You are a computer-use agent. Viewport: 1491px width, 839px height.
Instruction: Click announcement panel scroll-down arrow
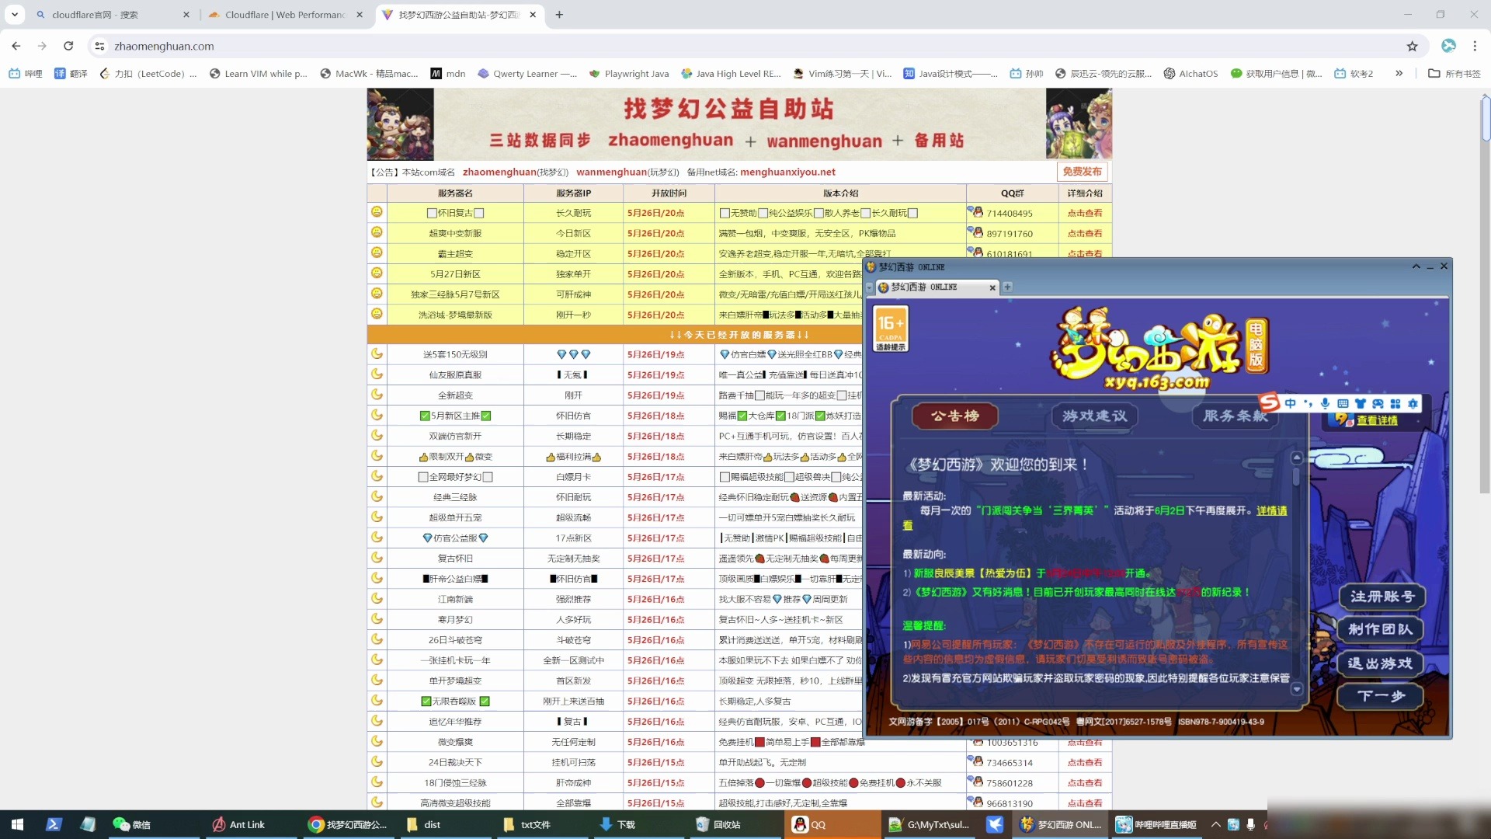[x=1296, y=688]
